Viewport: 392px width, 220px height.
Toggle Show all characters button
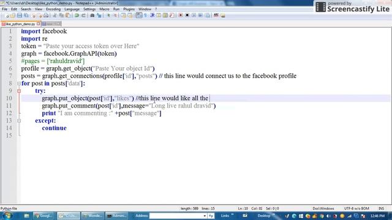click(x=146, y=15)
